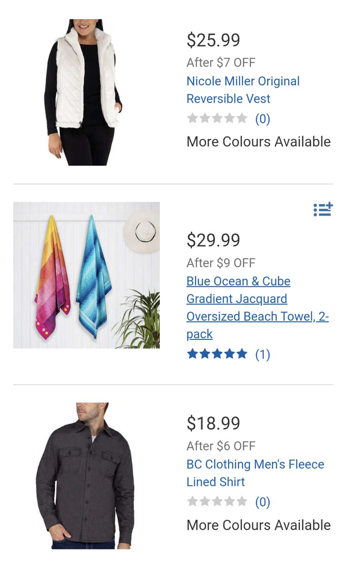The width and height of the screenshot is (346, 561).
Task: Click the $18.99 price of the fleece shirt
Action: coord(213,423)
